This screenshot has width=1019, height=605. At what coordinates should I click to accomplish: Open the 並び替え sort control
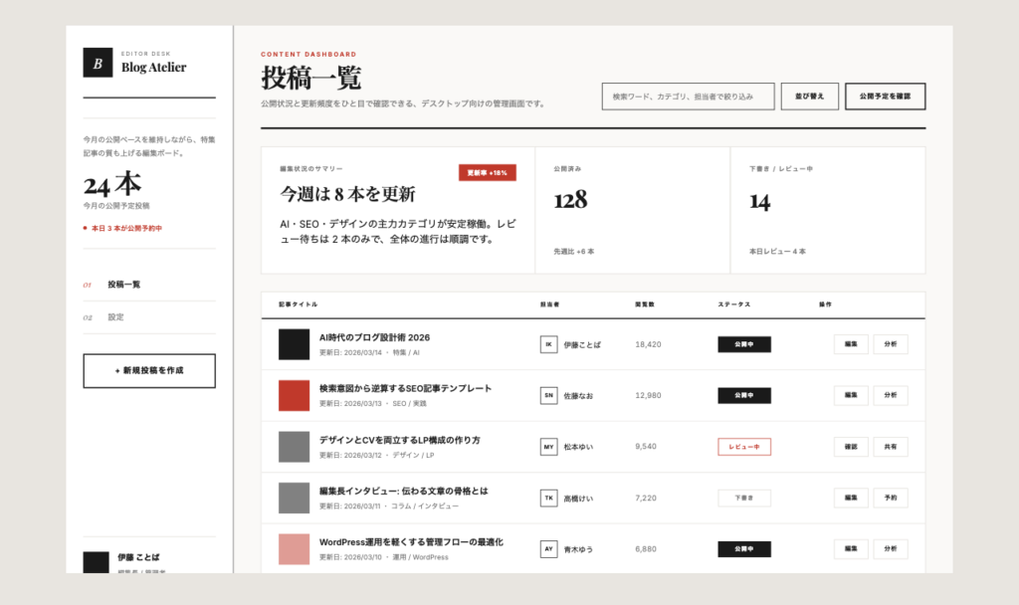pyautogui.click(x=809, y=97)
